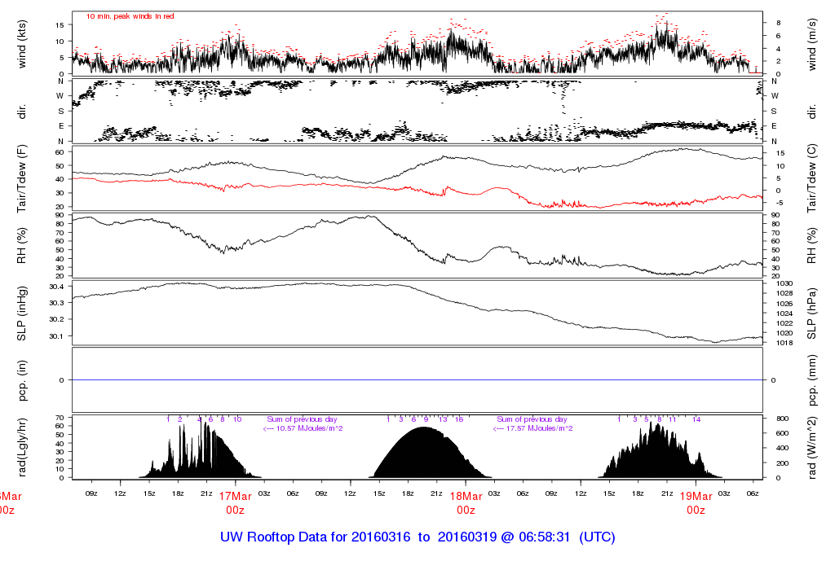Click the 'SLP (hPa)' axis label

(812, 313)
